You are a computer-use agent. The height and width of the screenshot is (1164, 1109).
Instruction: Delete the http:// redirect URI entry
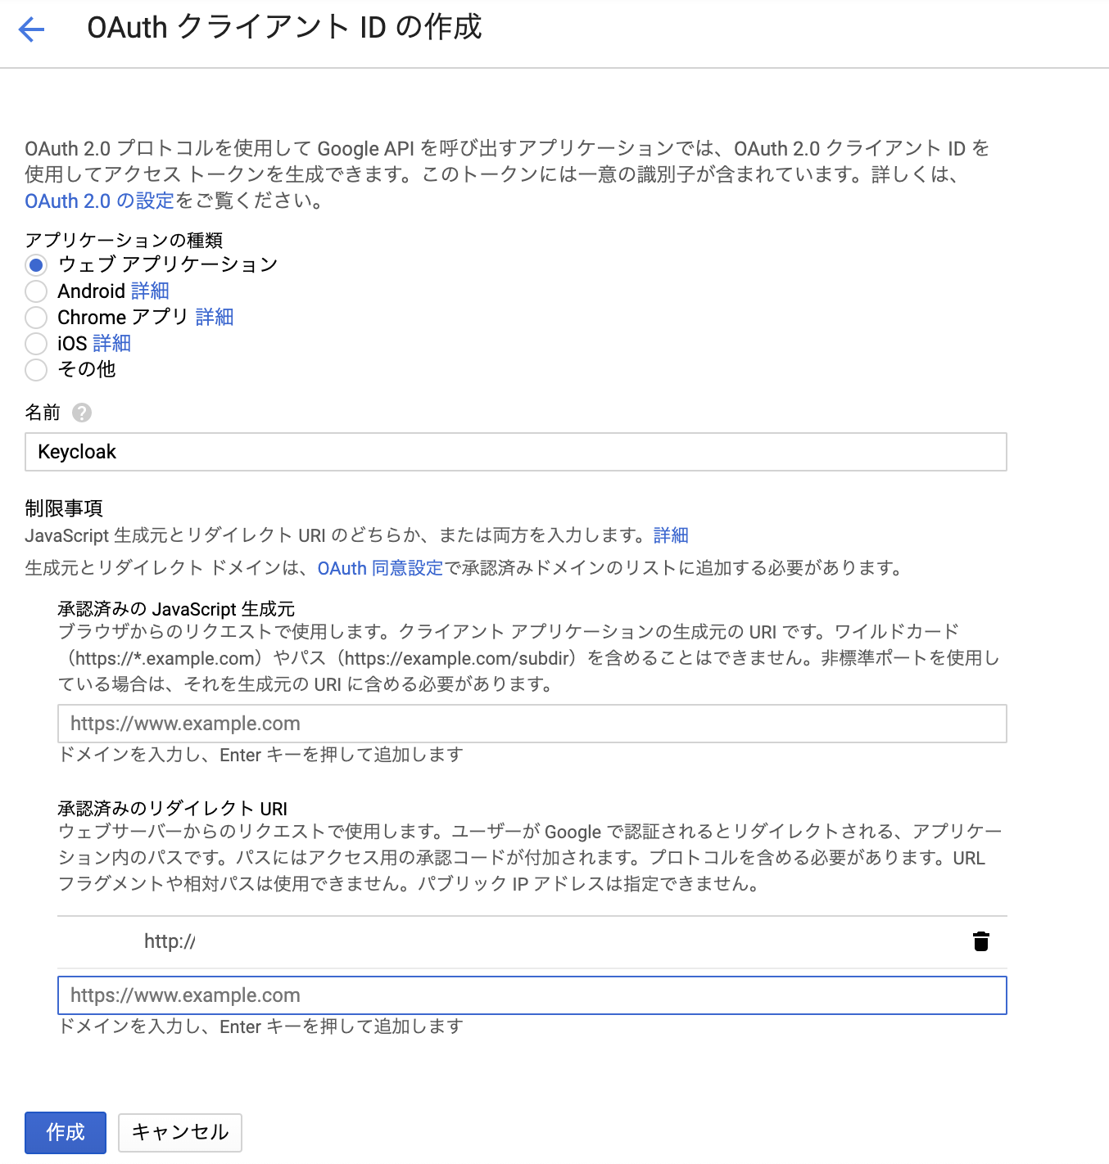coord(980,941)
